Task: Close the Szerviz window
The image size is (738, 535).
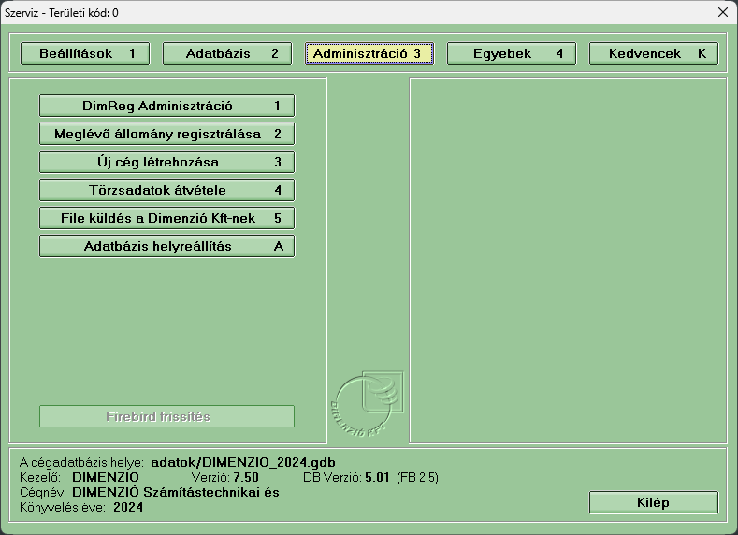Action: coord(723,12)
